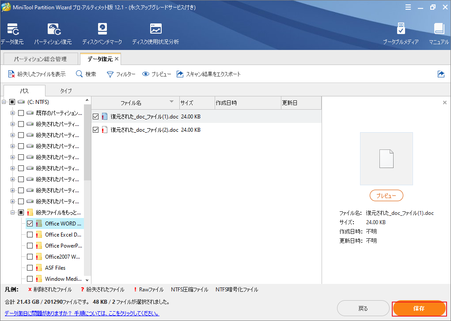Open the データ復元 tool in the top ribbon
Image resolution: width=451 pixels, height=321 pixels.
[12, 34]
